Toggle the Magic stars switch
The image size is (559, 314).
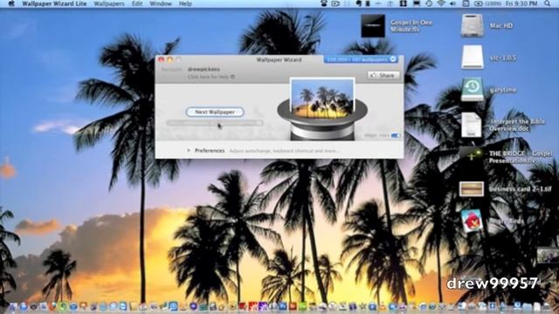[x=396, y=136]
